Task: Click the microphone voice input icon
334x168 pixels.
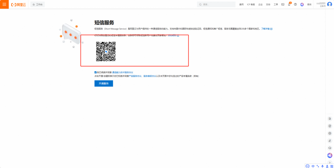Action: (x=322, y=166)
